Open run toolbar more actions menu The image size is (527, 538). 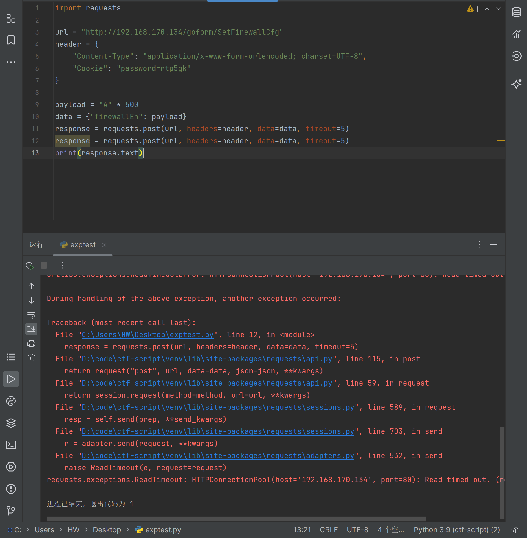[x=62, y=265]
